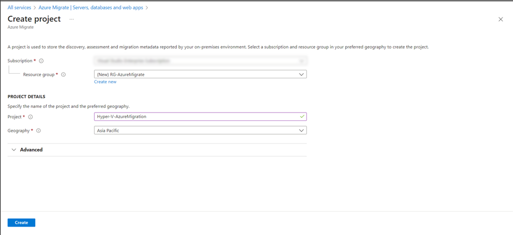Viewport: 513px width, 235px height.
Task: Go to All services breadcrumb
Action: pos(19,7)
